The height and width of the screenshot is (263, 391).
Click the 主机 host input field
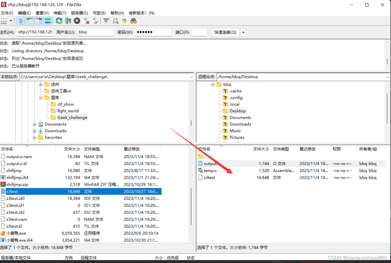34,32
